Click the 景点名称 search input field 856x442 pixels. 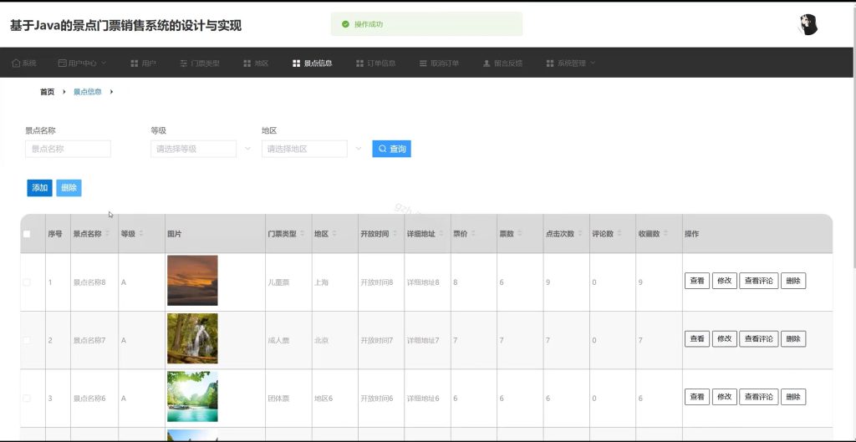[69, 149]
